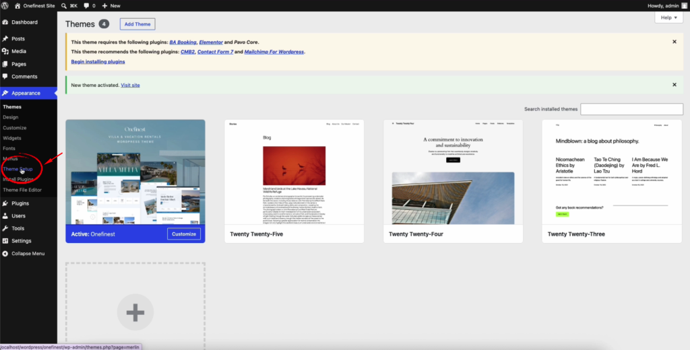This screenshot has height=350, width=690.
Task: Click the Appearance paintbrush icon
Action: pos(5,93)
